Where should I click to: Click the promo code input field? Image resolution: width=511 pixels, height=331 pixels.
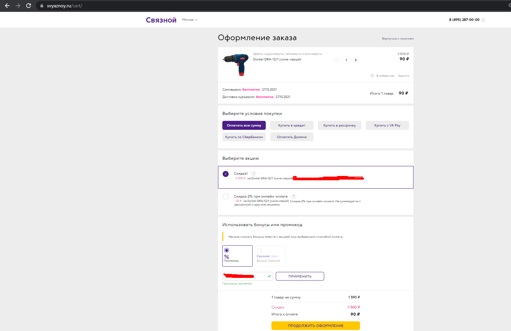click(248, 276)
